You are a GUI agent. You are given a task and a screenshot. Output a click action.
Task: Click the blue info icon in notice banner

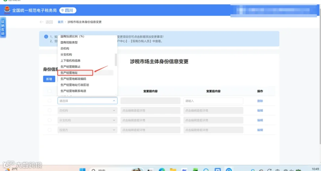tap(46, 37)
